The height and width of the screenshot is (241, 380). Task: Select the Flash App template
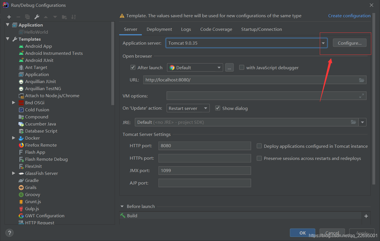pos(35,152)
